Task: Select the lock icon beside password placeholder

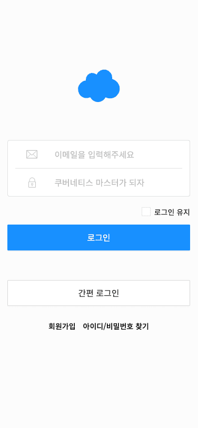Action: [32, 182]
